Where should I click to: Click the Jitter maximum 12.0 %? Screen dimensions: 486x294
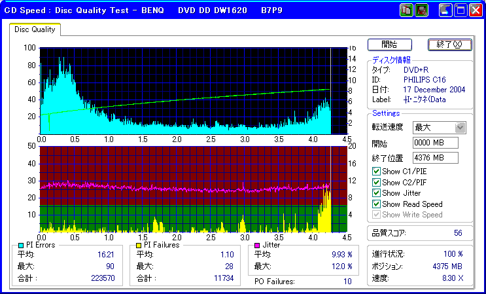click(342, 266)
